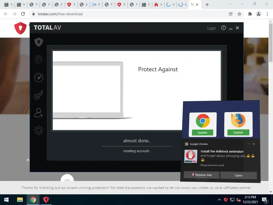Screen dimensions: 273x205
Task: Share this page via the share icon
Action: [x=231, y=14]
